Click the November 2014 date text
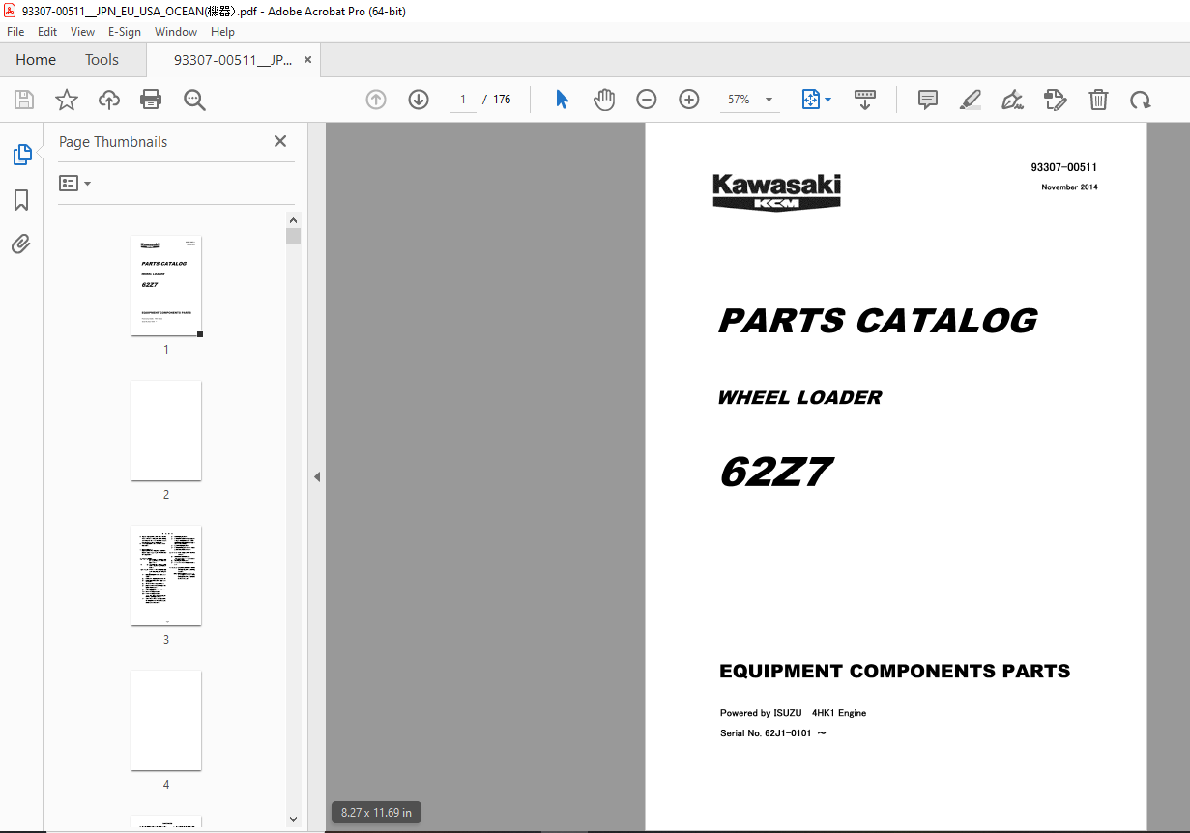Viewport: 1190px width, 833px height. pos(1069,187)
